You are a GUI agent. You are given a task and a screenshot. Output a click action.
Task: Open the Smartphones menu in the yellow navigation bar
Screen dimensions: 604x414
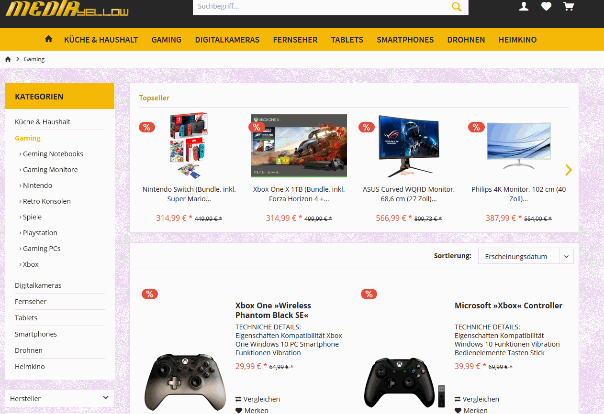(x=405, y=40)
